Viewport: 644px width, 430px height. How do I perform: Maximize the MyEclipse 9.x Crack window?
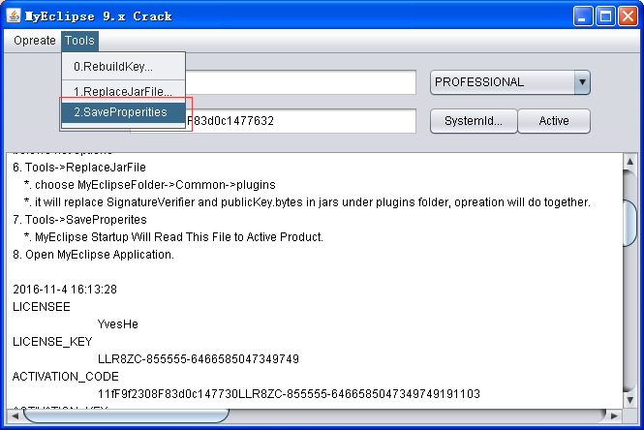coord(605,16)
